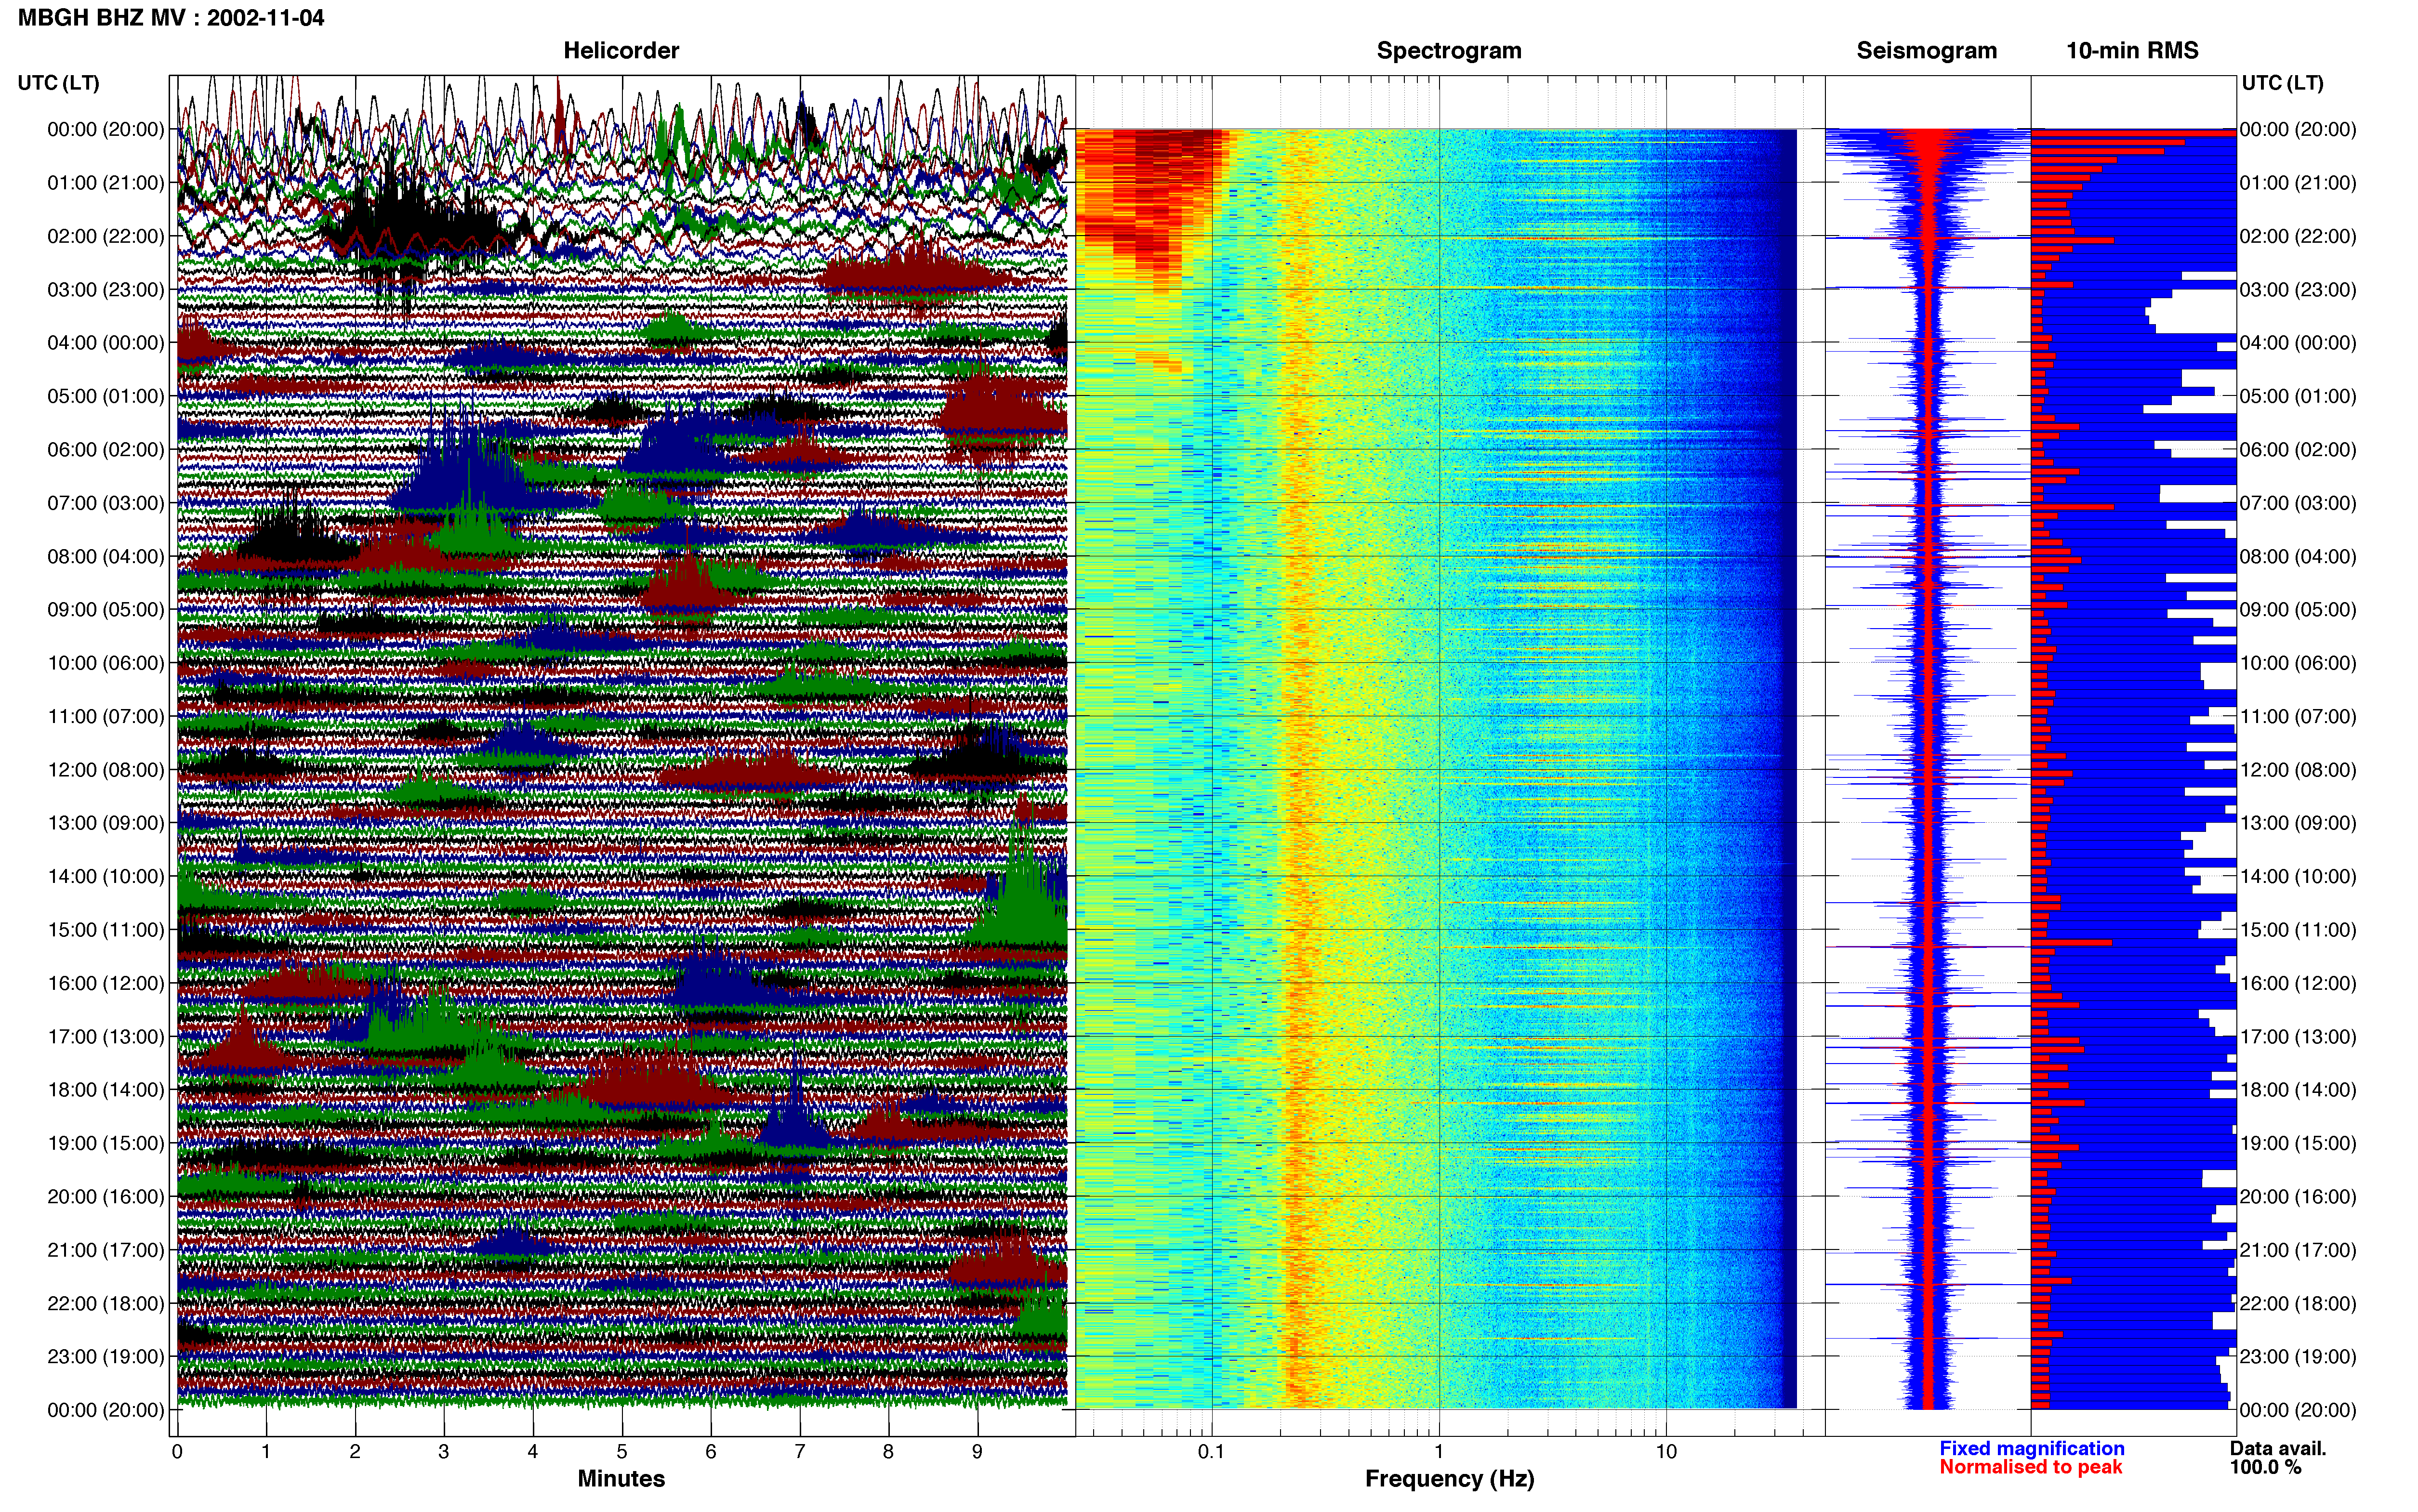This screenshot has width=2418, height=1512.
Task: Click the '2' tick on the Minutes axis
Action: click(355, 1452)
